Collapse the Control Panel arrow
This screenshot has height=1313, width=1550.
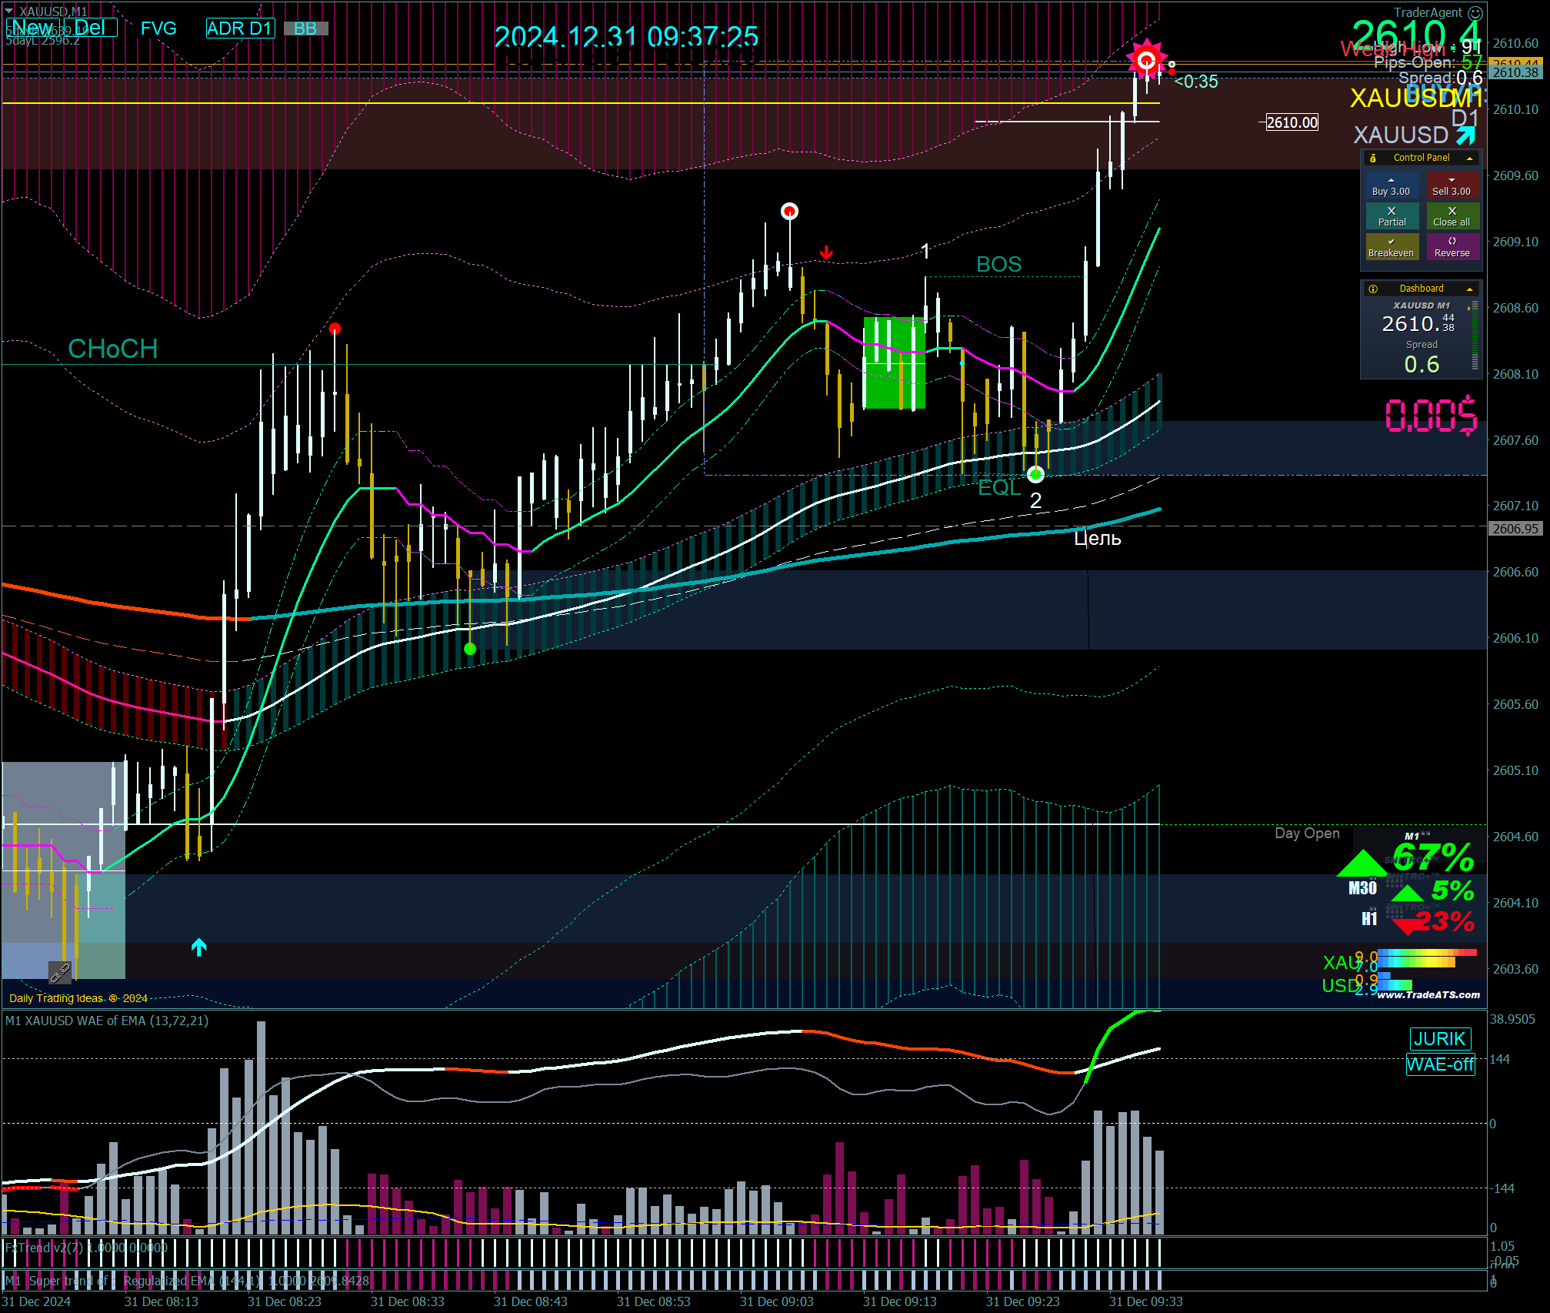(1469, 158)
